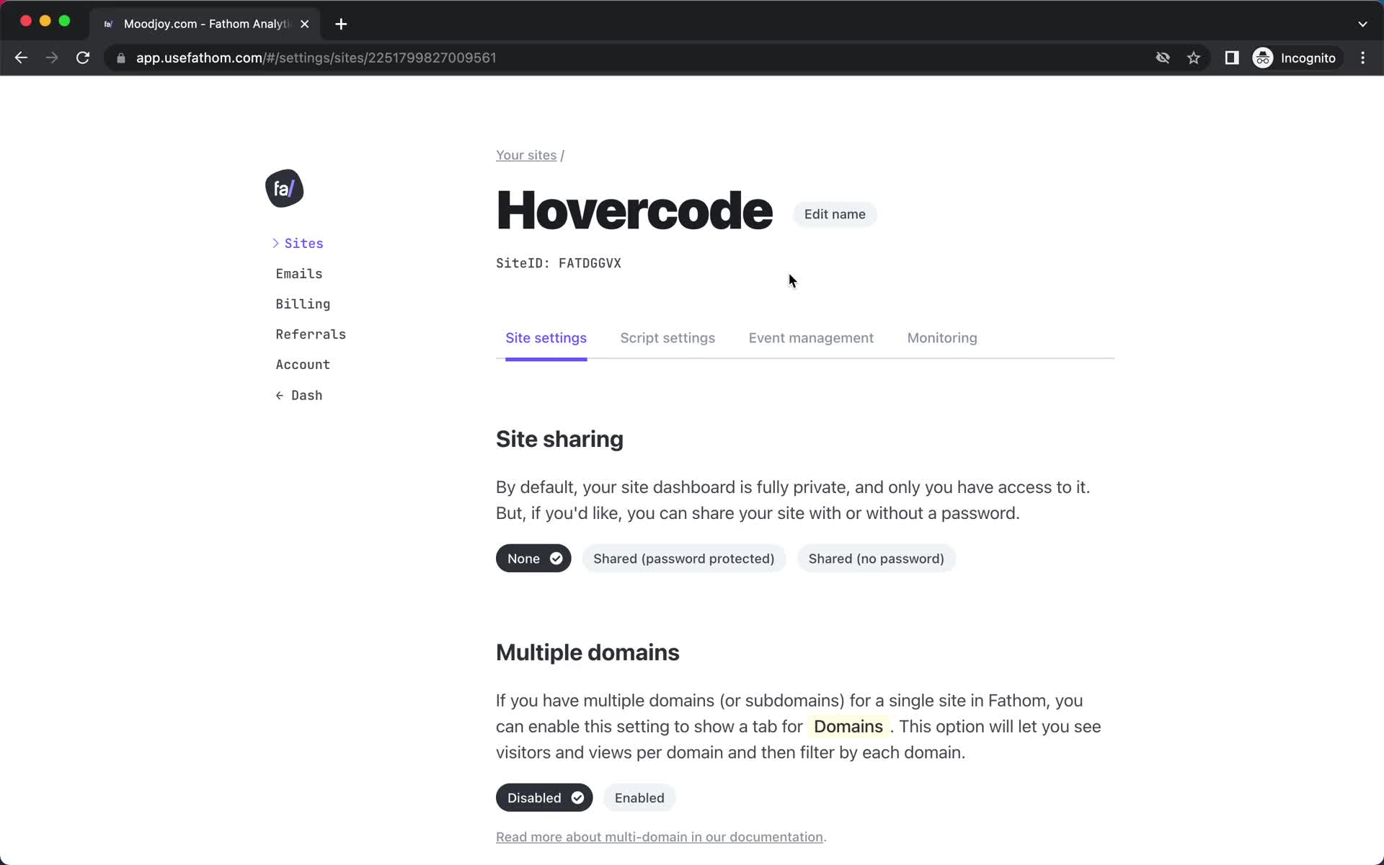Enable the Multiple domains setting
1384x865 pixels.
click(639, 797)
